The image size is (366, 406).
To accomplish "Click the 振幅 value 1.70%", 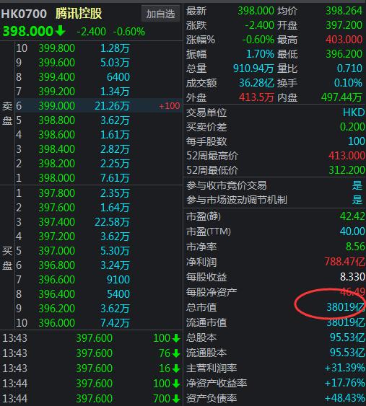I will [x=260, y=54].
